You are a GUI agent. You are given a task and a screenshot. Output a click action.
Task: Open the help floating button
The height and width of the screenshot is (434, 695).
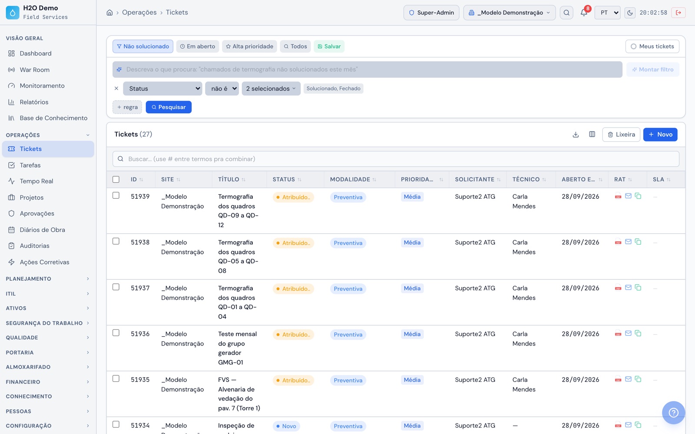click(673, 413)
